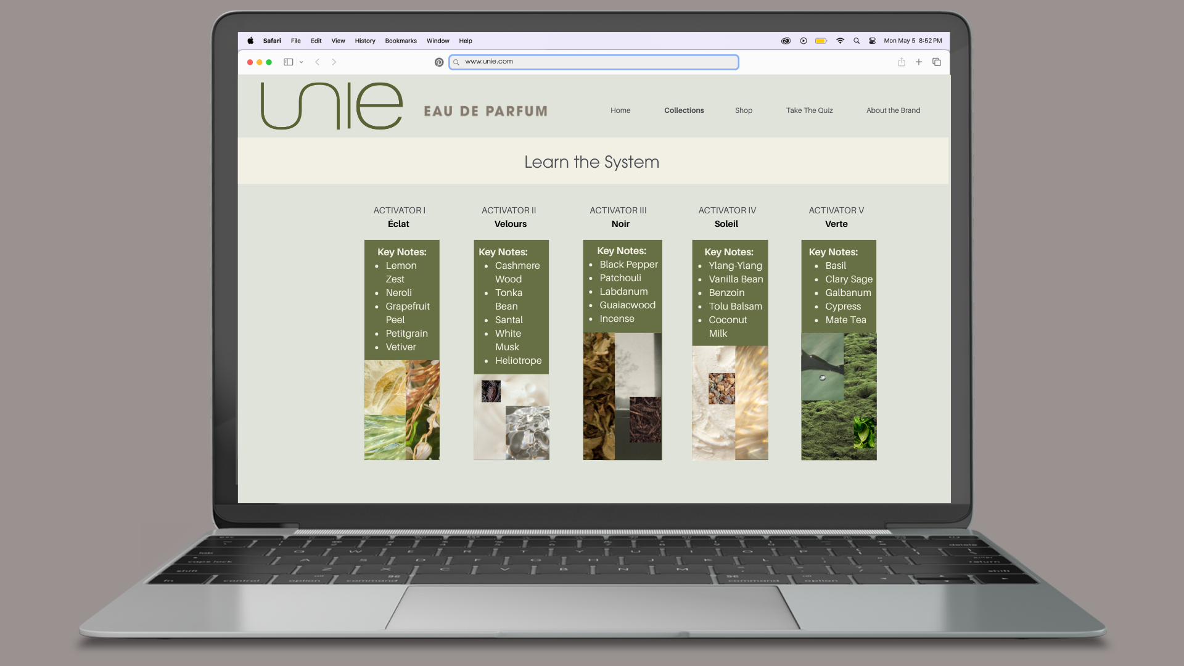This screenshot has width=1184, height=666.
Task: Open the Safari menu
Action: (x=272, y=41)
